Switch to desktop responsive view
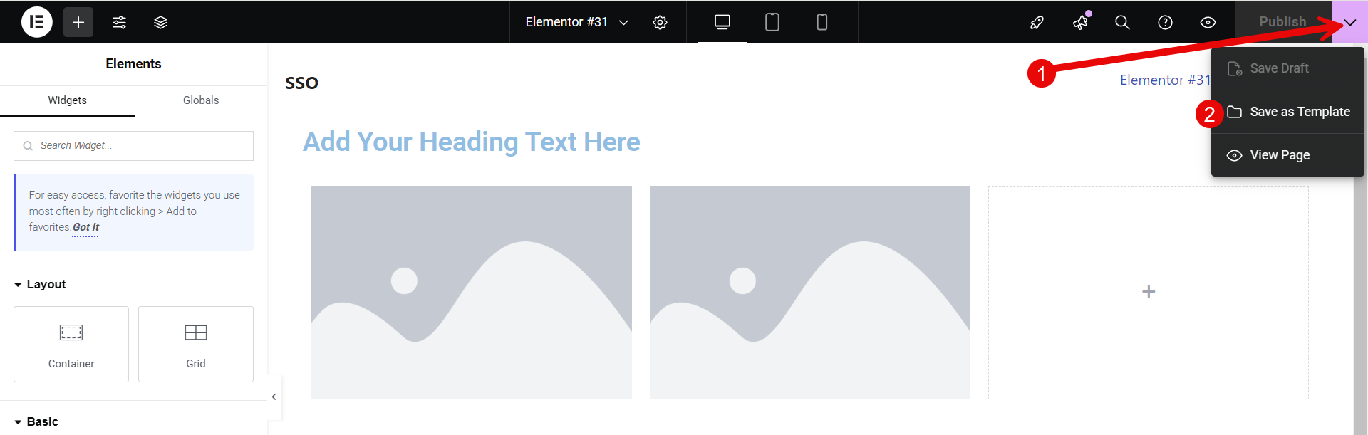This screenshot has width=1368, height=435. tap(722, 22)
